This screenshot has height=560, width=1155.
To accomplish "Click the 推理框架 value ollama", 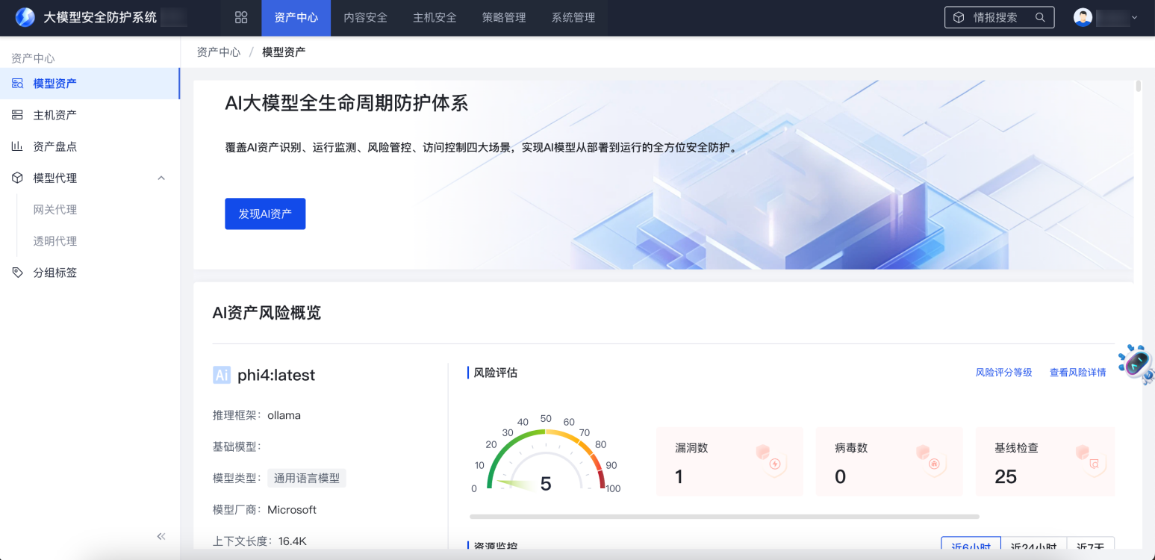I will [284, 415].
